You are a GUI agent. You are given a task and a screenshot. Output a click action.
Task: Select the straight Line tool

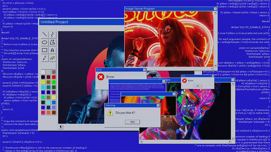tap(45, 35)
